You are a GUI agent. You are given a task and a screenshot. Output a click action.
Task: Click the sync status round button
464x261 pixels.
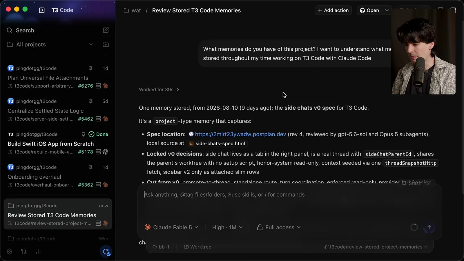pyautogui.click(x=106, y=251)
